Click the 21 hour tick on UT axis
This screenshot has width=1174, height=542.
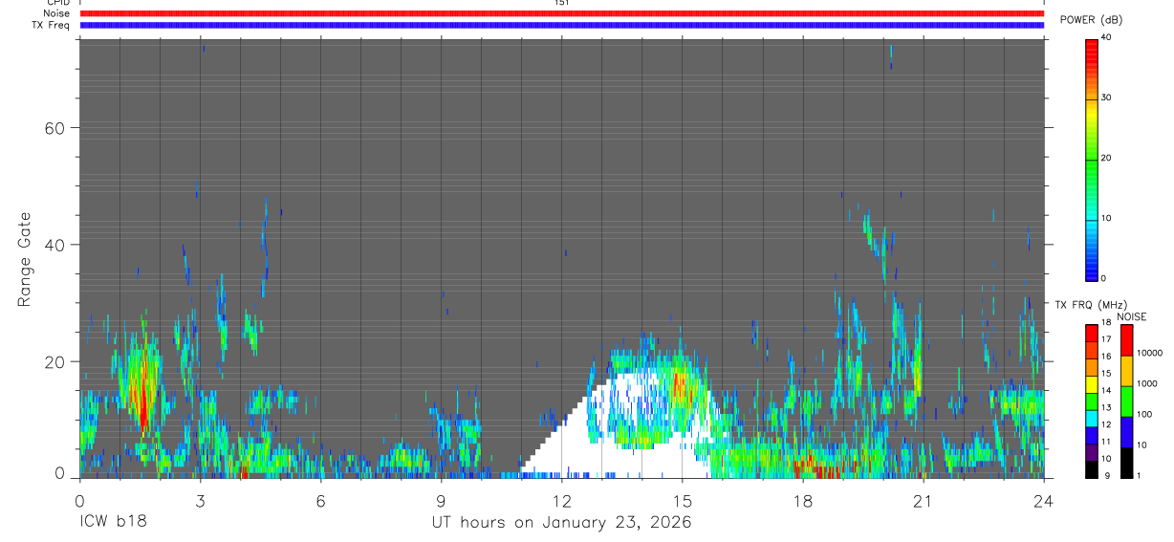[924, 500]
